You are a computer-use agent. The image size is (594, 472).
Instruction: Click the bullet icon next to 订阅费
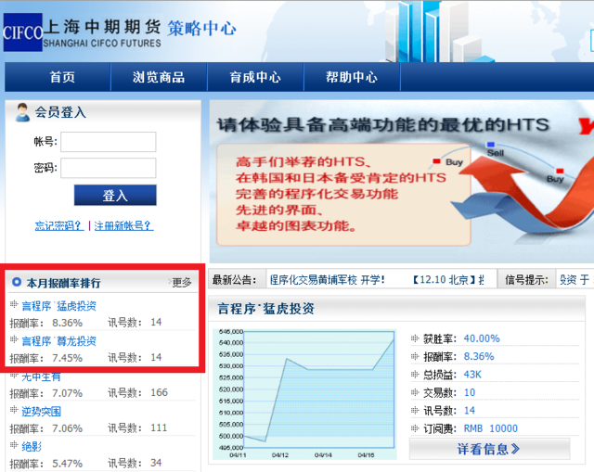pos(415,428)
